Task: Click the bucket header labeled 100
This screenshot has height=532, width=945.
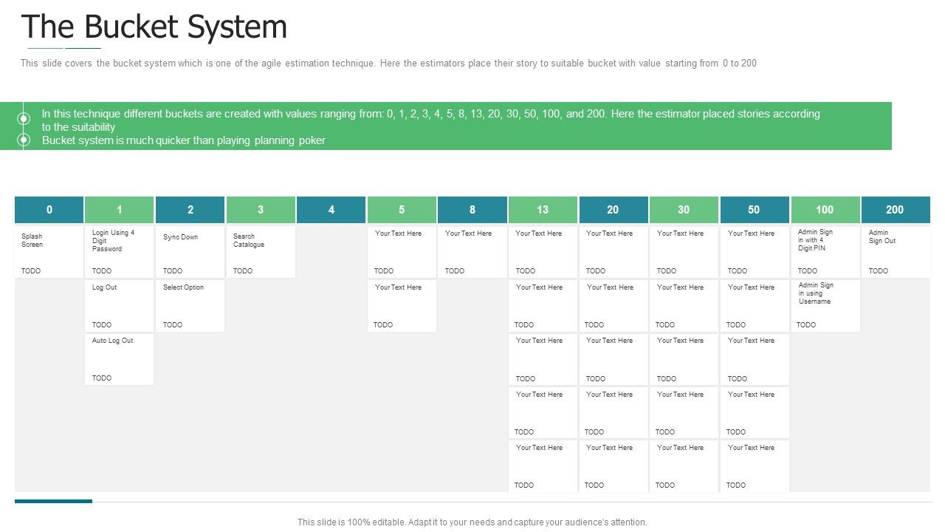Action: pyautogui.click(x=825, y=209)
